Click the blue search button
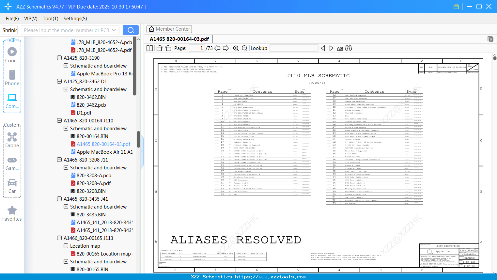497x280 pixels. (131, 30)
